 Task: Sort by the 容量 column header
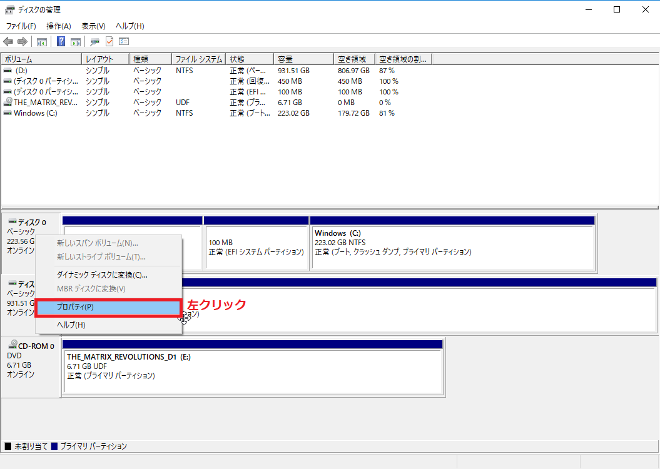(303, 59)
